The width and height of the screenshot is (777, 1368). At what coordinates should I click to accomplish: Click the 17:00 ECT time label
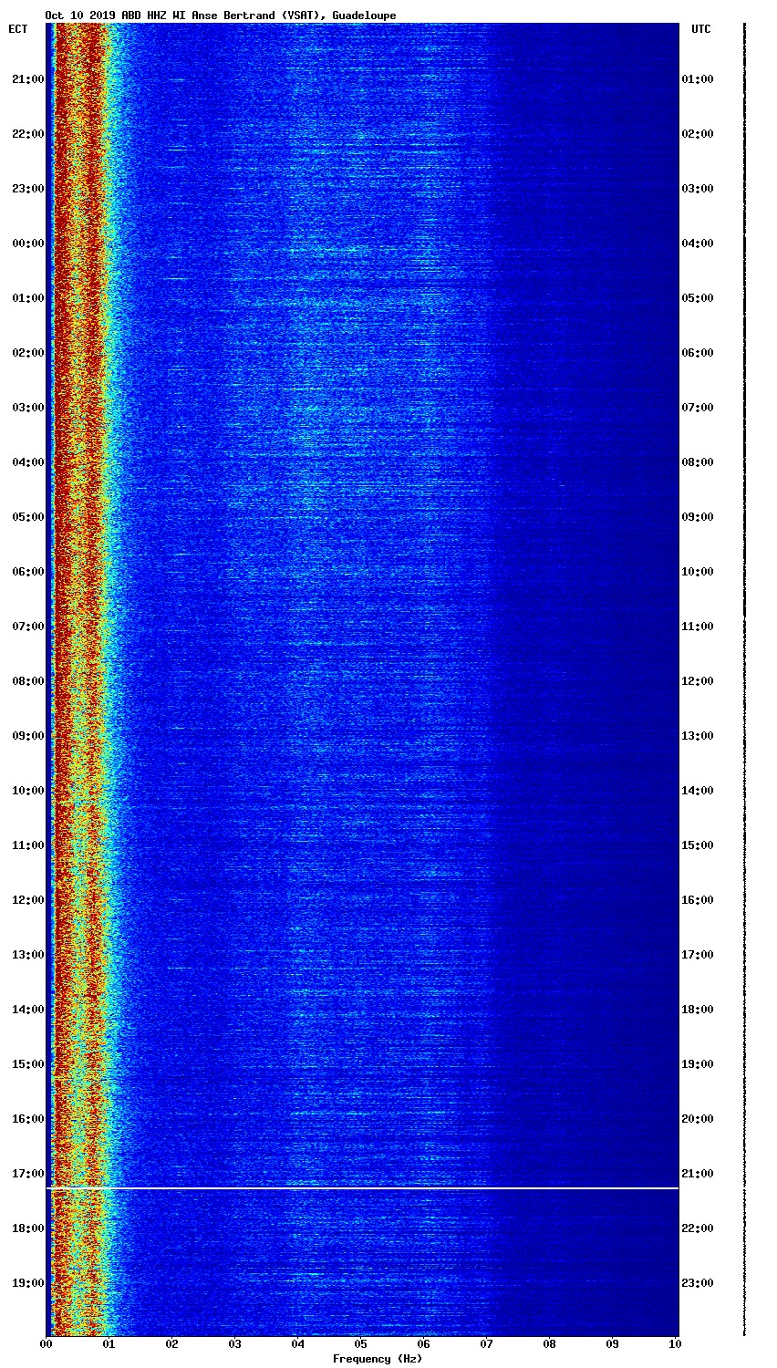(x=27, y=1174)
